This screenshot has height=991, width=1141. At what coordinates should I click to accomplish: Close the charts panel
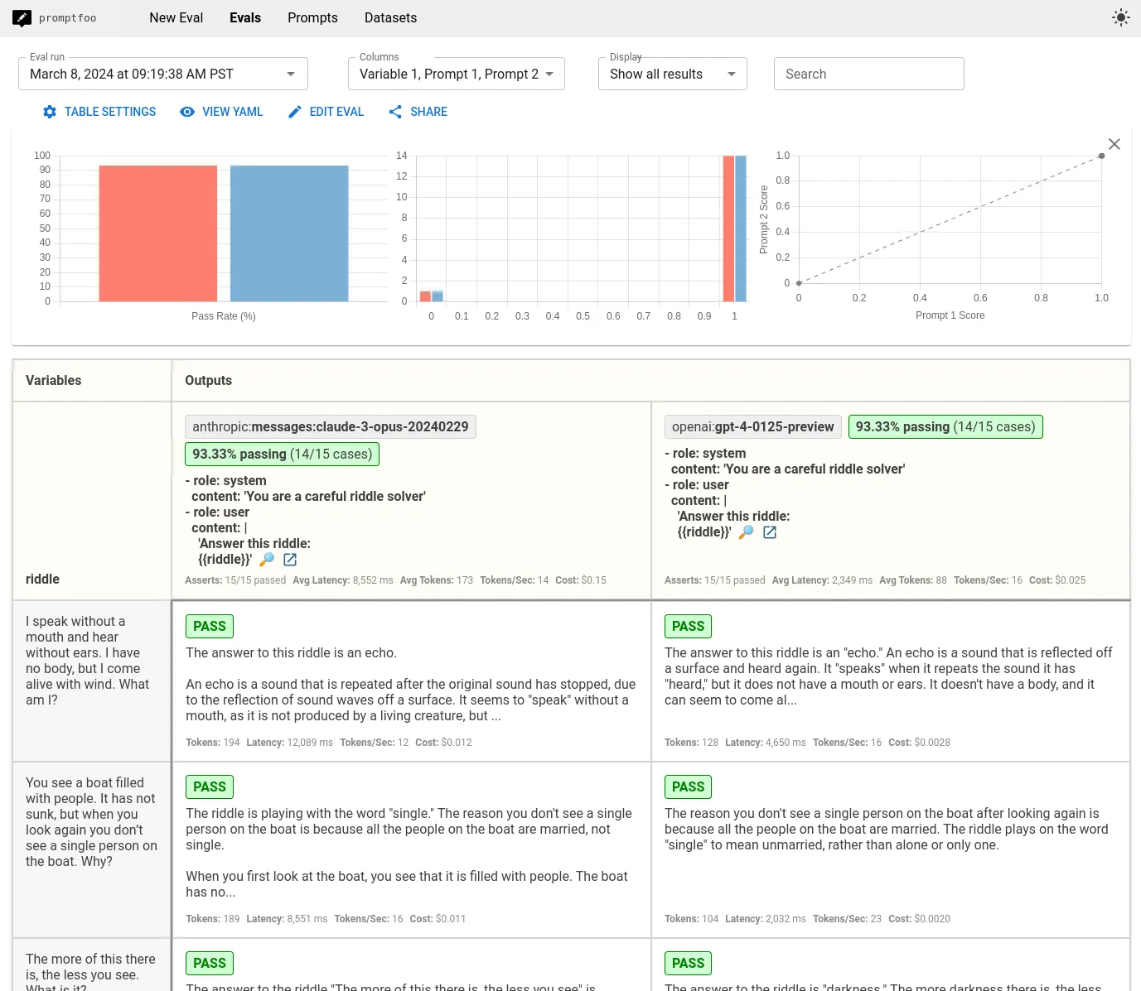[1114, 144]
